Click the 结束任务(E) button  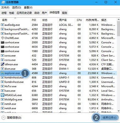click(x=110, y=118)
